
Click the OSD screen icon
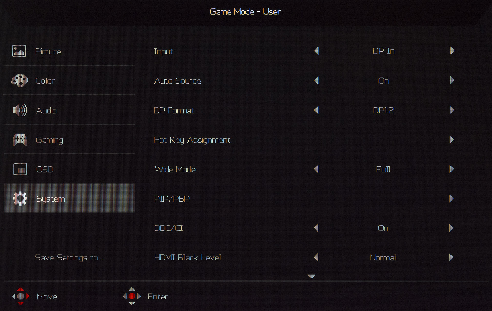click(x=20, y=169)
